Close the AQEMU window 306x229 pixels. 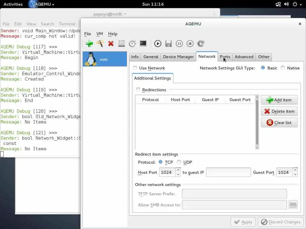click(300, 24)
